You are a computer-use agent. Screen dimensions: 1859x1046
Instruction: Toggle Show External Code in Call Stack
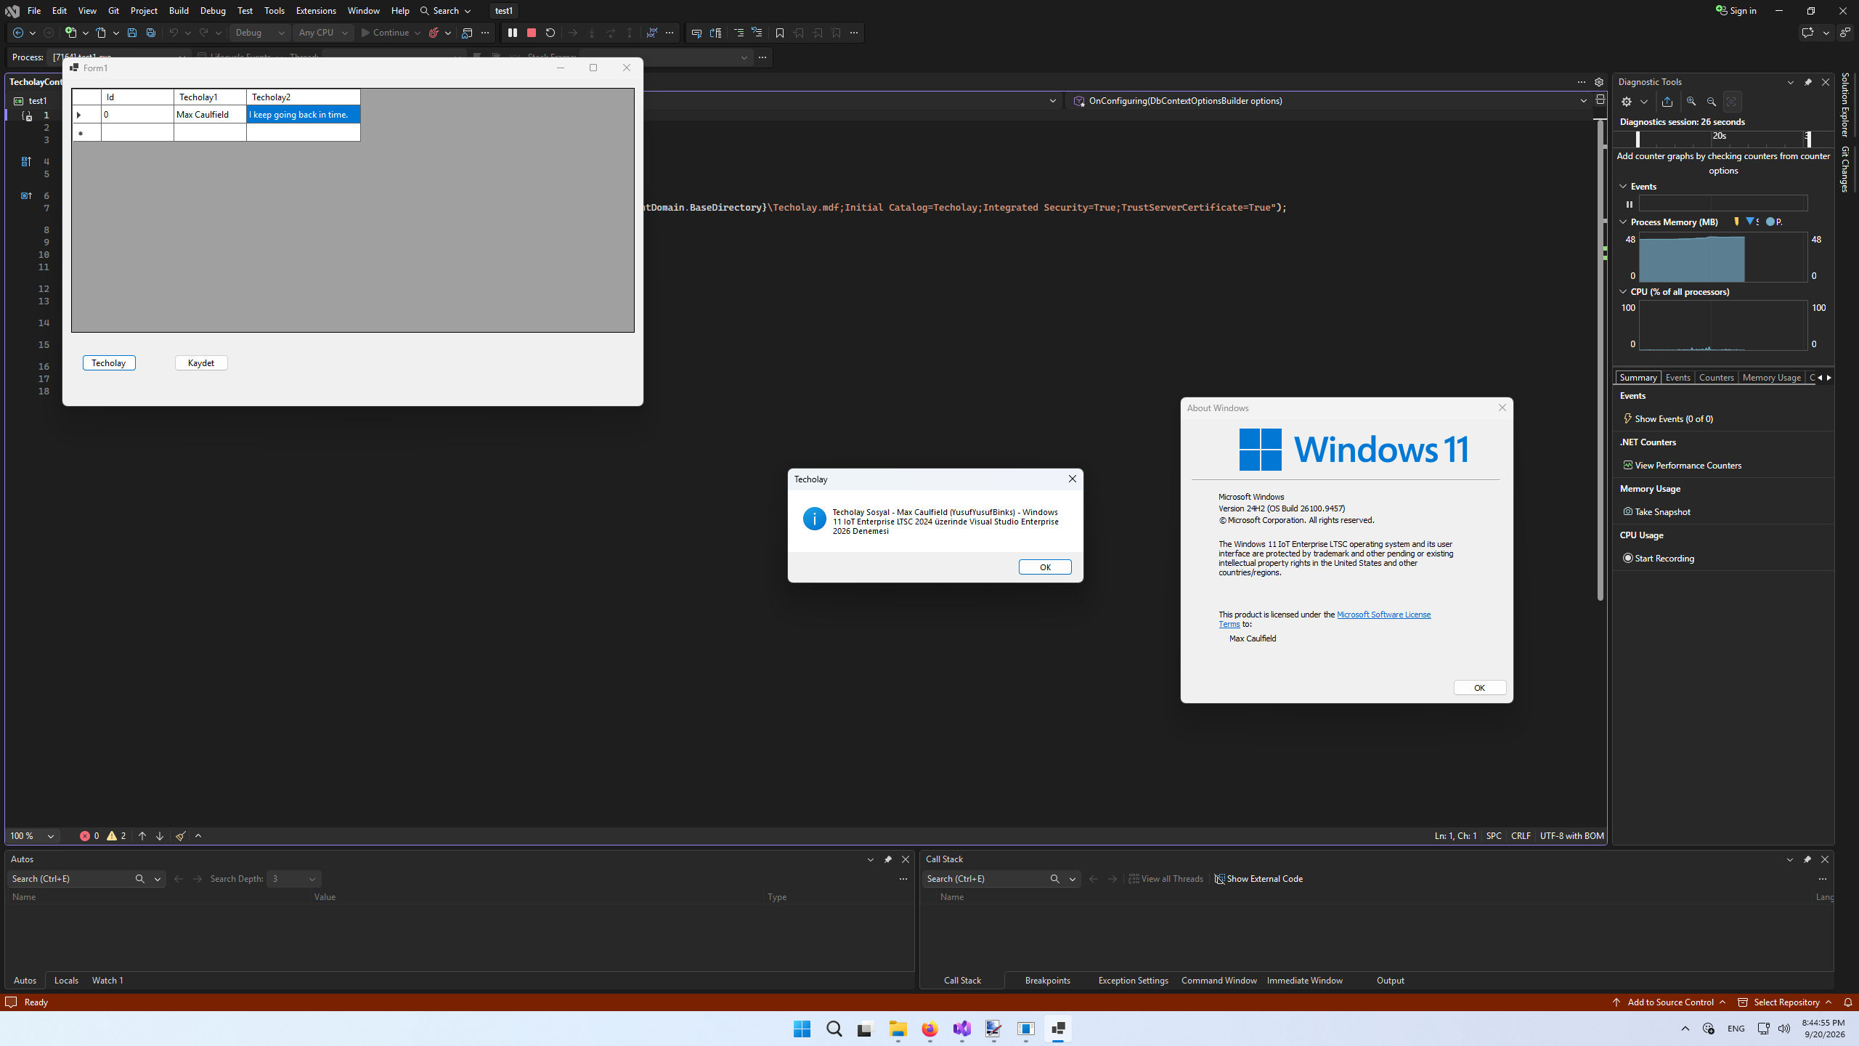click(1258, 879)
